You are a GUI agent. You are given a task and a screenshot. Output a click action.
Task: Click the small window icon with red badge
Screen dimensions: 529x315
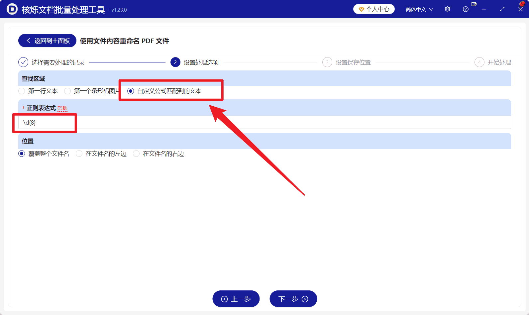click(x=474, y=4)
